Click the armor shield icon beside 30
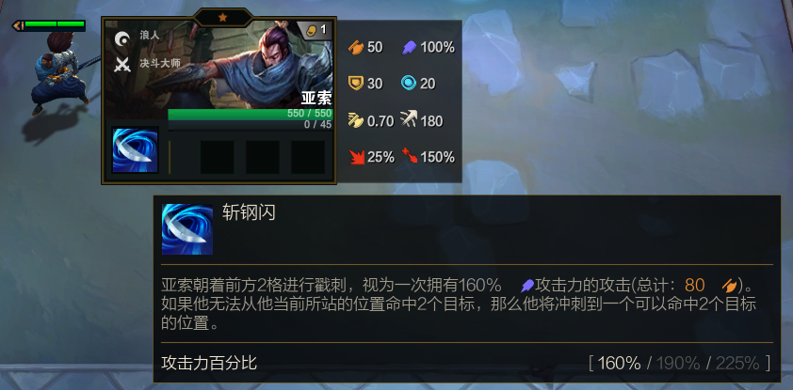This screenshot has height=390, width=793. pyautogui.click(x=357, y=84)
